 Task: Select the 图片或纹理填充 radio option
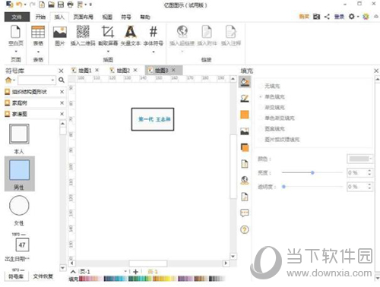(x=261, y=139)
